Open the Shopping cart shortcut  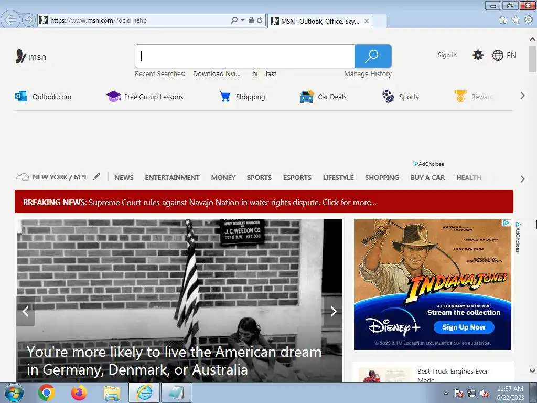[242, 97]
